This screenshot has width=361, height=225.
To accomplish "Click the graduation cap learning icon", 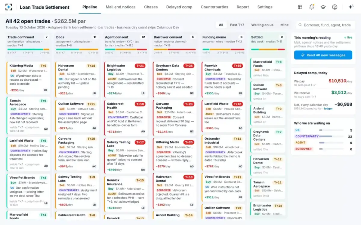I will pos(323,7).
